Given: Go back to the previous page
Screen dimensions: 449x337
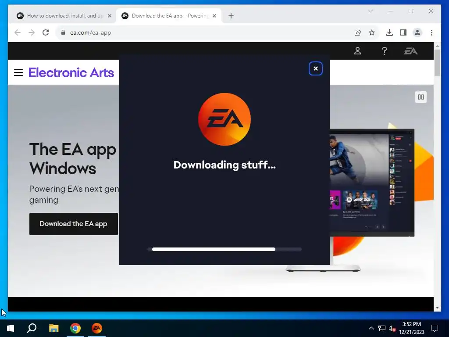Looking at the screenshot, I should pos(18,32).
